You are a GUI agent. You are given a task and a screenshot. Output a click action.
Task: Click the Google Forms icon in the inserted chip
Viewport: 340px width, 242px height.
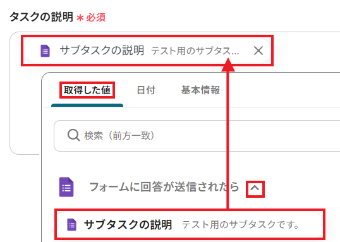coord(45,51)
